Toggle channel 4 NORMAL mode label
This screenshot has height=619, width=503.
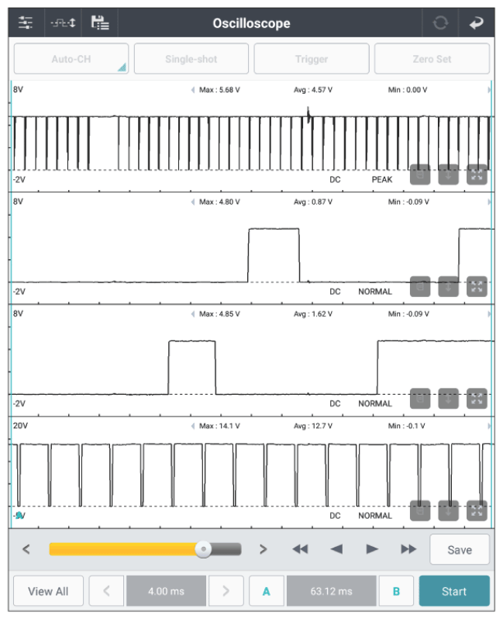point(375,516)
